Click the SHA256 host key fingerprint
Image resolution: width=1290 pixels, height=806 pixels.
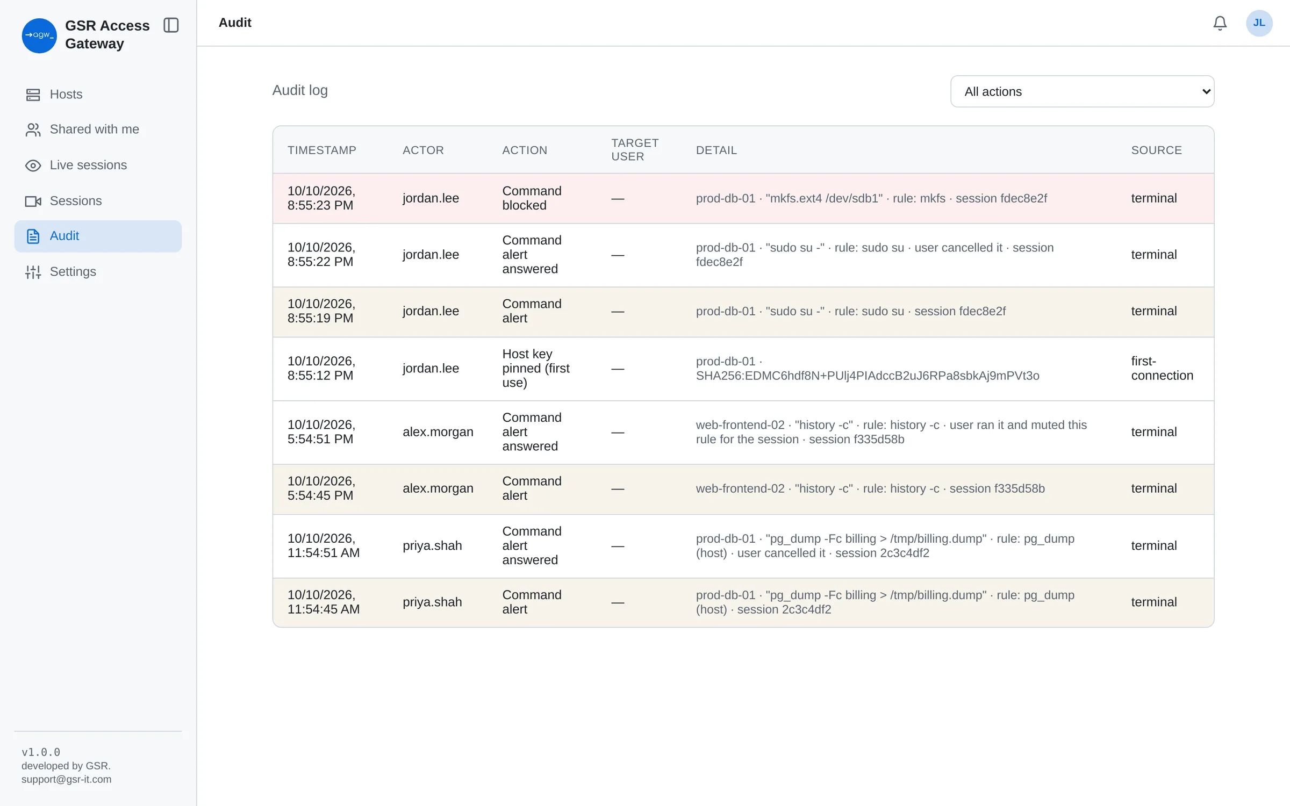(867, 376)
